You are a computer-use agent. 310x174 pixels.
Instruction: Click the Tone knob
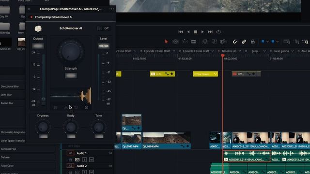(x=99, y=127)
